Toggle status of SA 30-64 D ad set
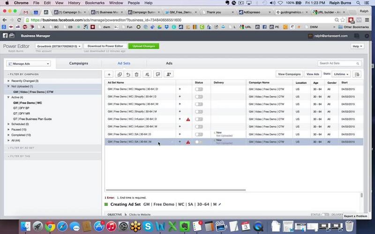This screenshot has width=375, height=234. [x=199, y=134]
